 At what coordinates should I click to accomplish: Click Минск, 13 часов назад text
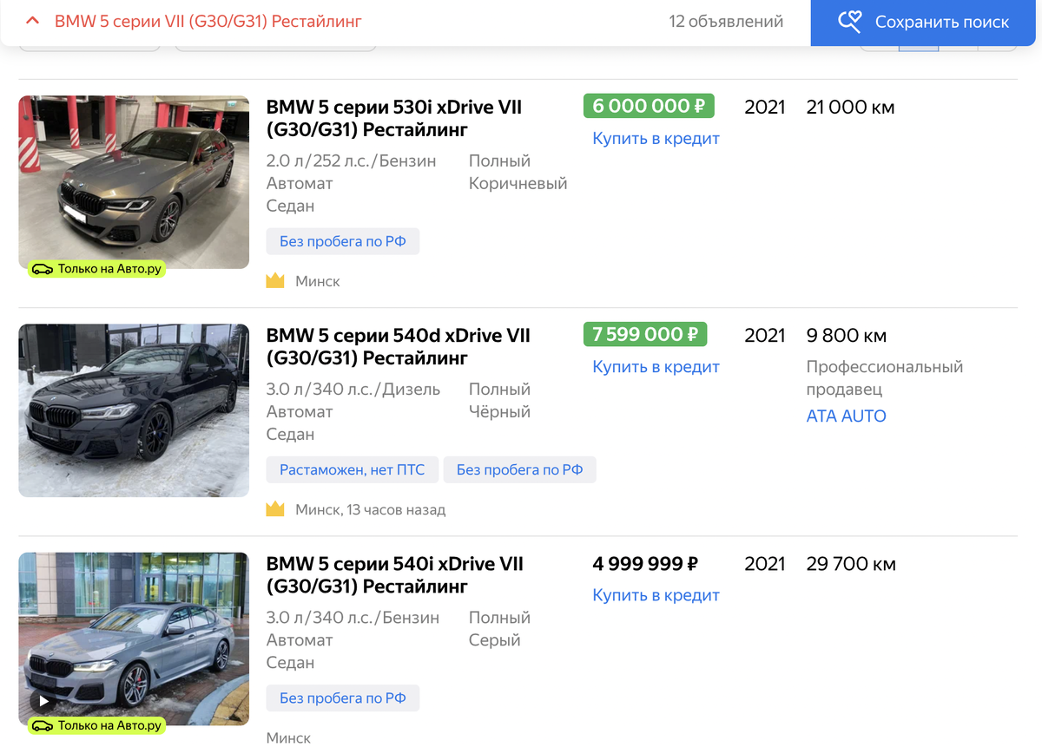click(371, 510)
